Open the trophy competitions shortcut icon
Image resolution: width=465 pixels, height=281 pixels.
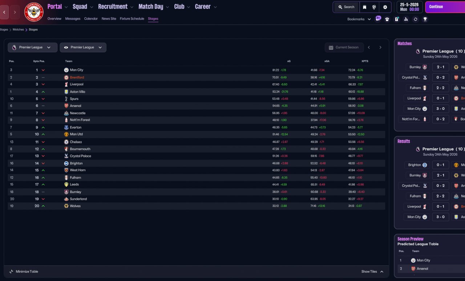pyautogui.click(x=425, y=19)
